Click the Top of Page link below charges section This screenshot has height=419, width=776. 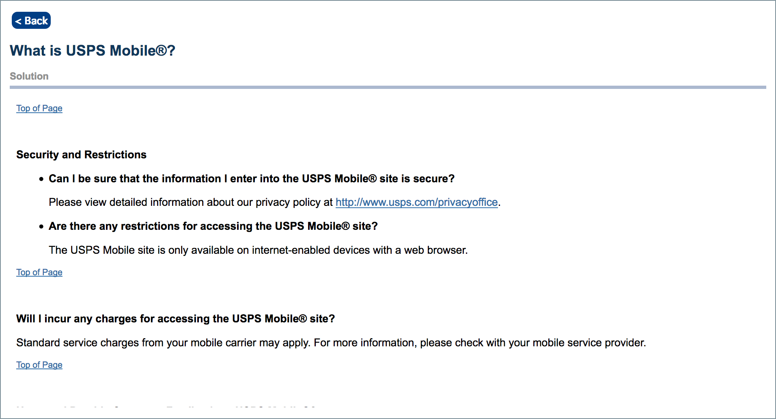click(x=39, y=365)
